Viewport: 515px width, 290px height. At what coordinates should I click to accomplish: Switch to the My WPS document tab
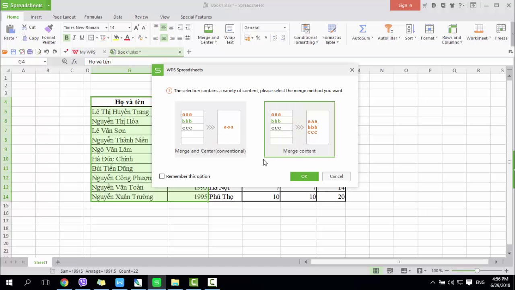(x=87, y=52)
